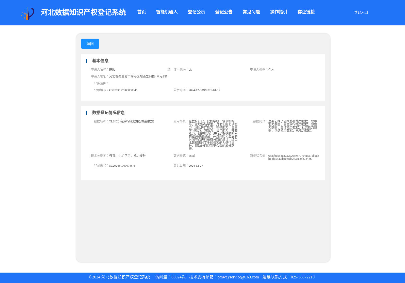This screenshot has height=283, width=405.
Task: Open 常见问题 section
Action: coord(251,12)
